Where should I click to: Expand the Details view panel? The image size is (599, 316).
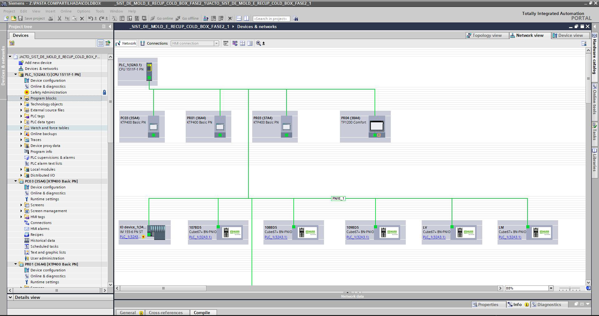[x=10, y=297]
